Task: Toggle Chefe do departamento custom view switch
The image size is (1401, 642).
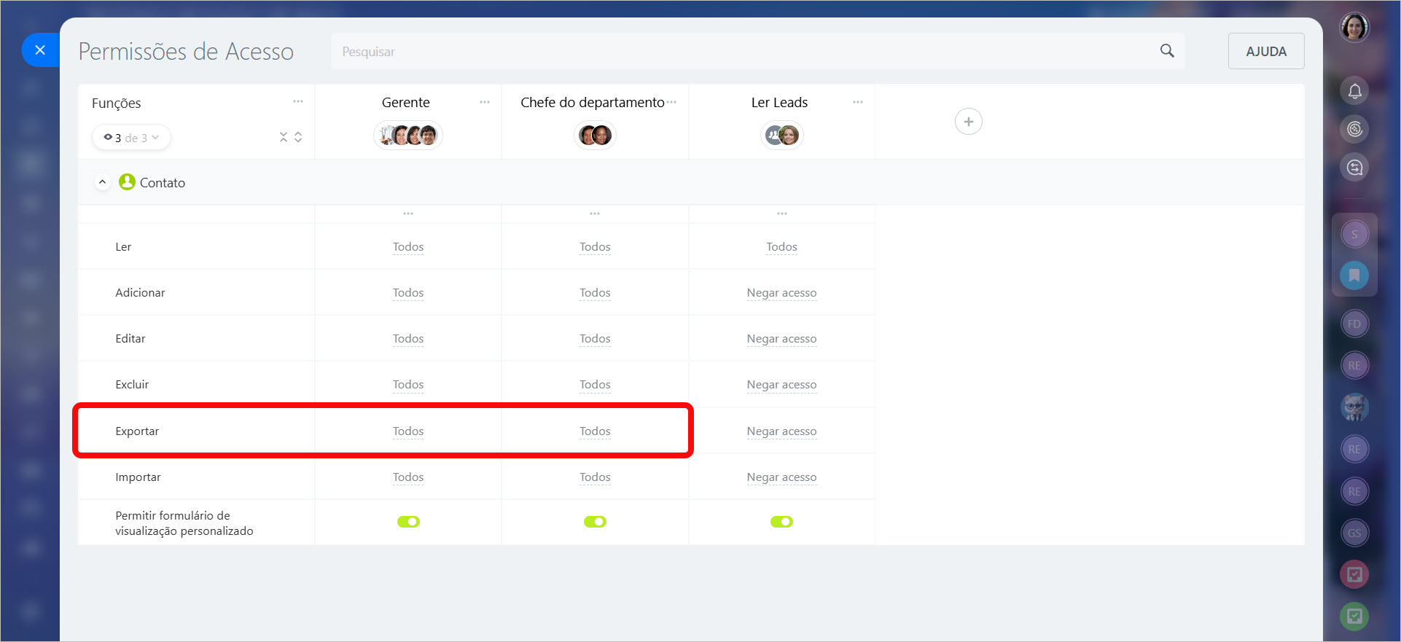Action: (595, 522)
